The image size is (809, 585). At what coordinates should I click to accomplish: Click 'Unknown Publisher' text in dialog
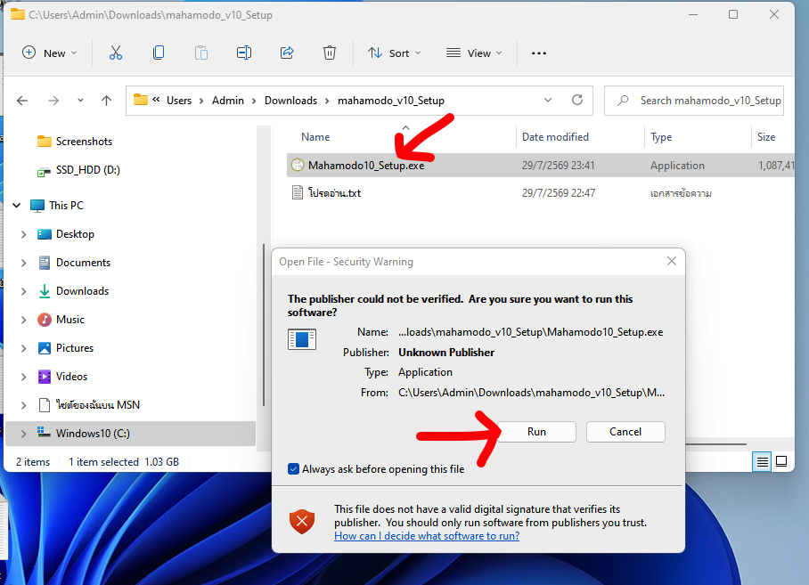(445, 352)
